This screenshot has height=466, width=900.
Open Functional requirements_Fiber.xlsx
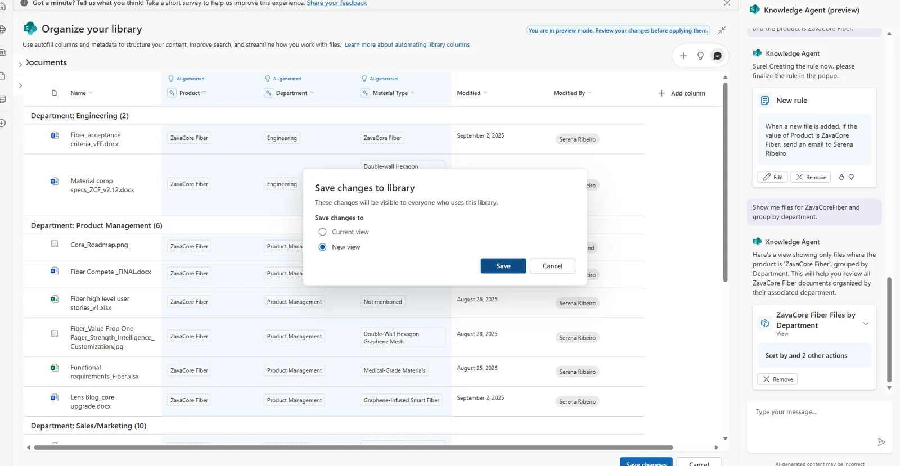point(105,372)
